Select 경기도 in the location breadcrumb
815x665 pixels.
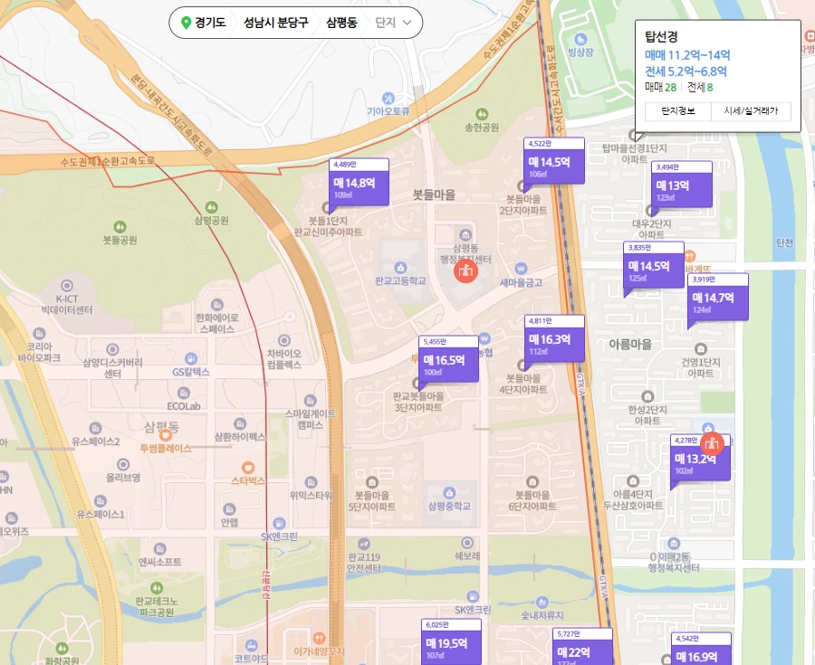[x=210, y=23]
